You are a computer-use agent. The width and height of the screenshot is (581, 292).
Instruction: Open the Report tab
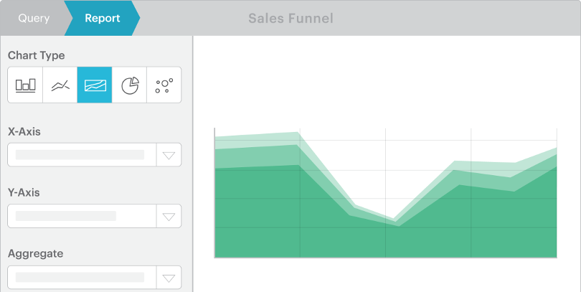pos(102,18)
